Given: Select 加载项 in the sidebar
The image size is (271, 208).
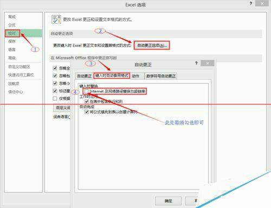Looking at the screenshot, I should (x=14, y=84).
